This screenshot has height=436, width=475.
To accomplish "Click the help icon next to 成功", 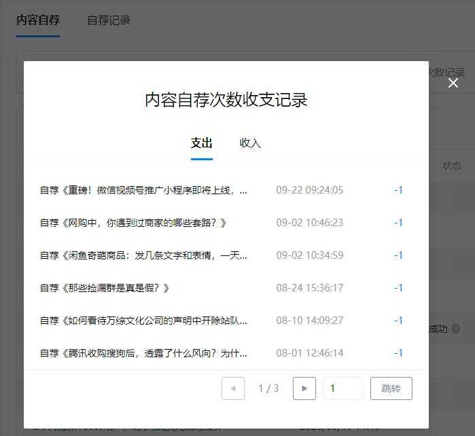I will pyautogui.click(x=456, y=329).
